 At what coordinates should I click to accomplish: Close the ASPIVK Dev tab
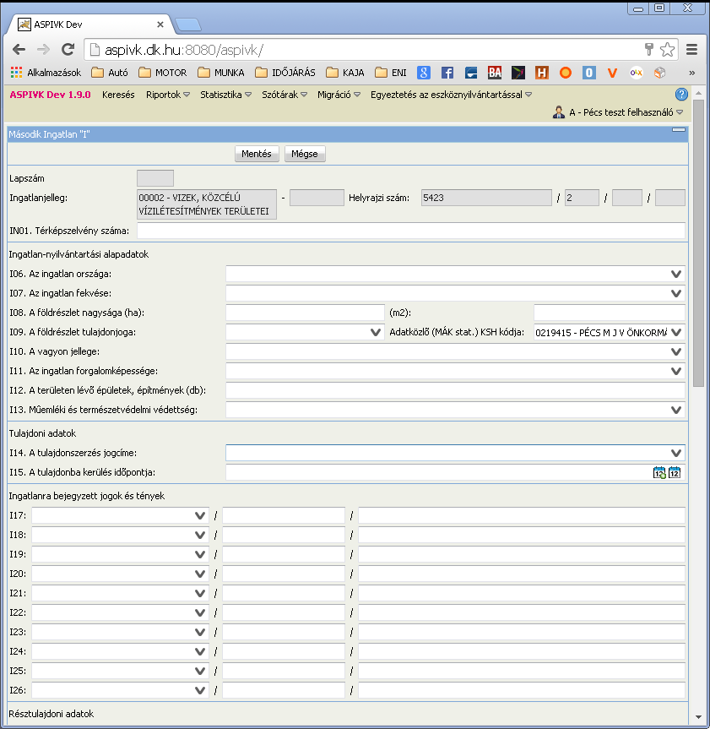click(x=160, y=24)
